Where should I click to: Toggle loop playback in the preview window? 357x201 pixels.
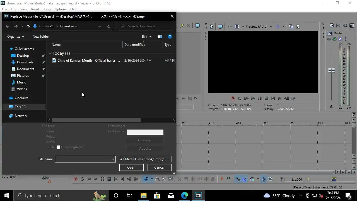240,98
